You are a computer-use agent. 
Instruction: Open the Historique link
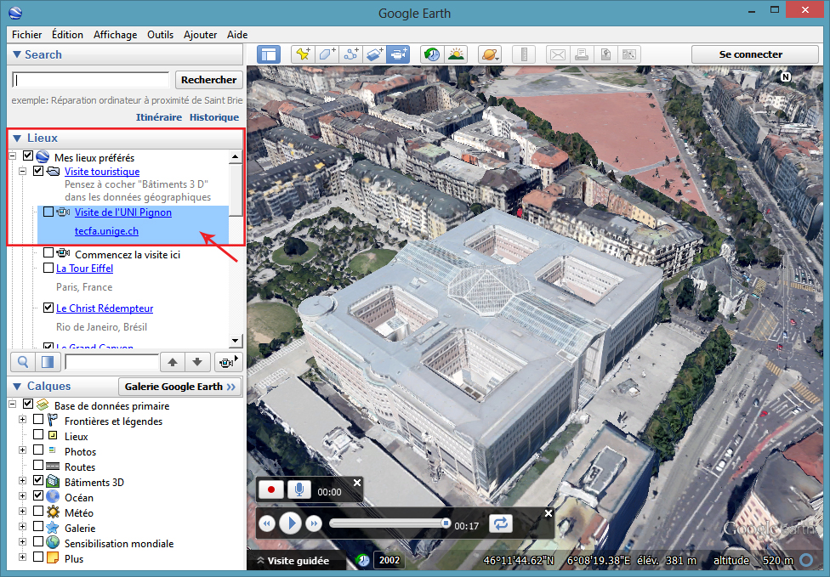(214, 117)
